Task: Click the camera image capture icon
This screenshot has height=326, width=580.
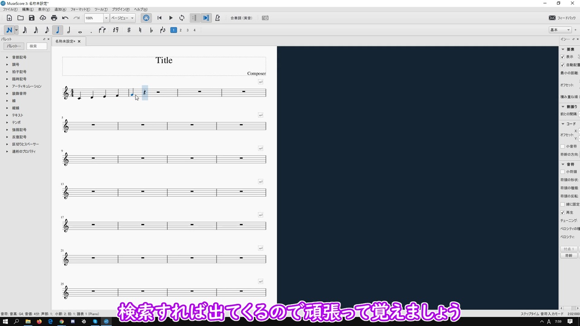Action: point(266,18)
